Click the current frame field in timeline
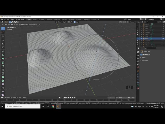The width and height of the screenshot is (165, 124). [x=111, y=98]
